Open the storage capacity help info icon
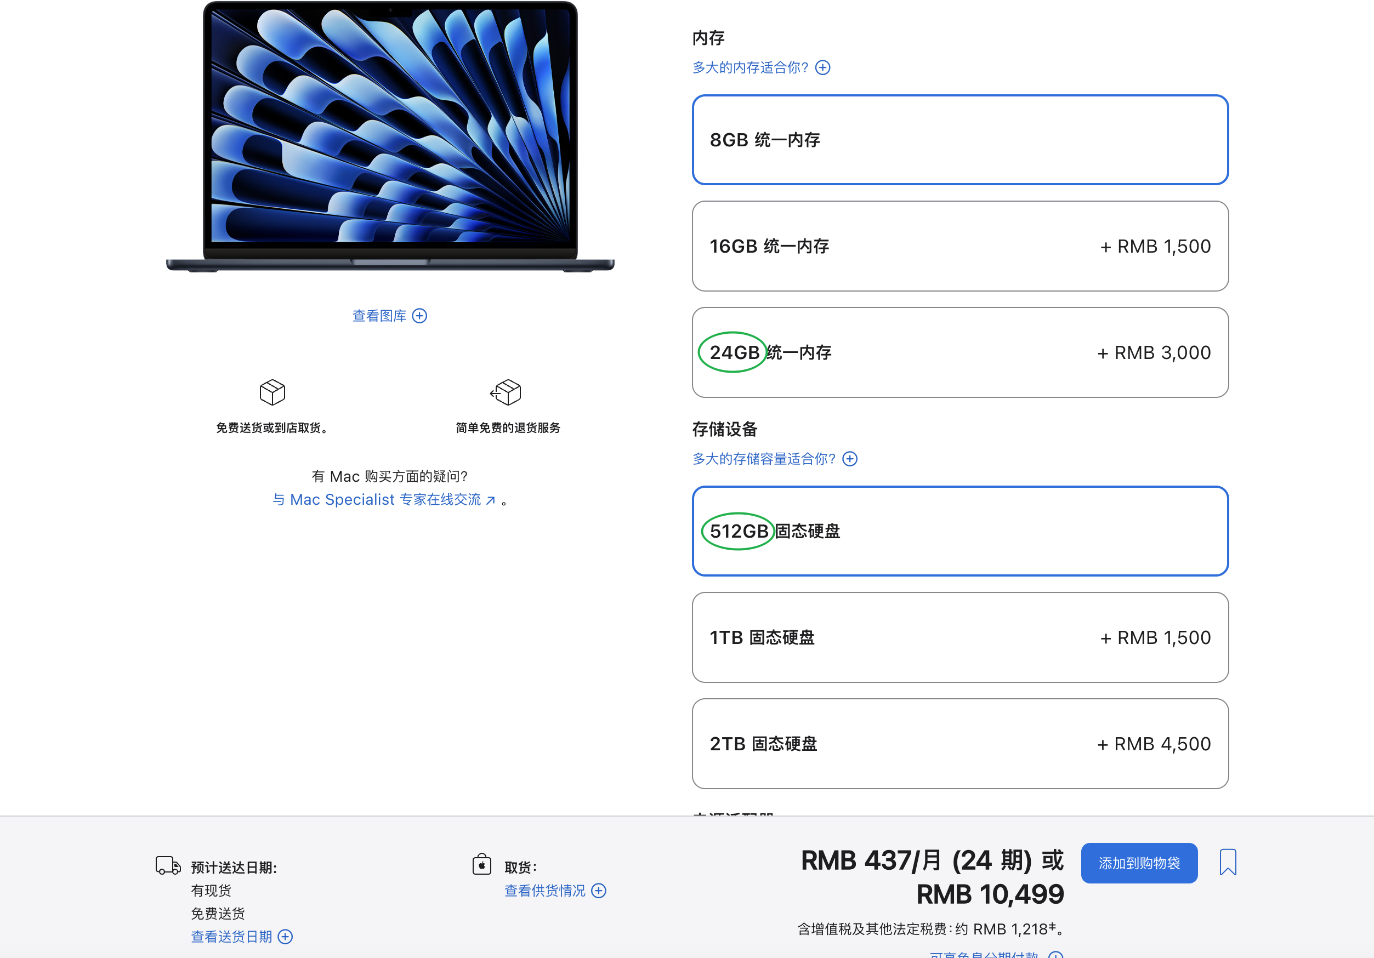 (x=849, y=459)
